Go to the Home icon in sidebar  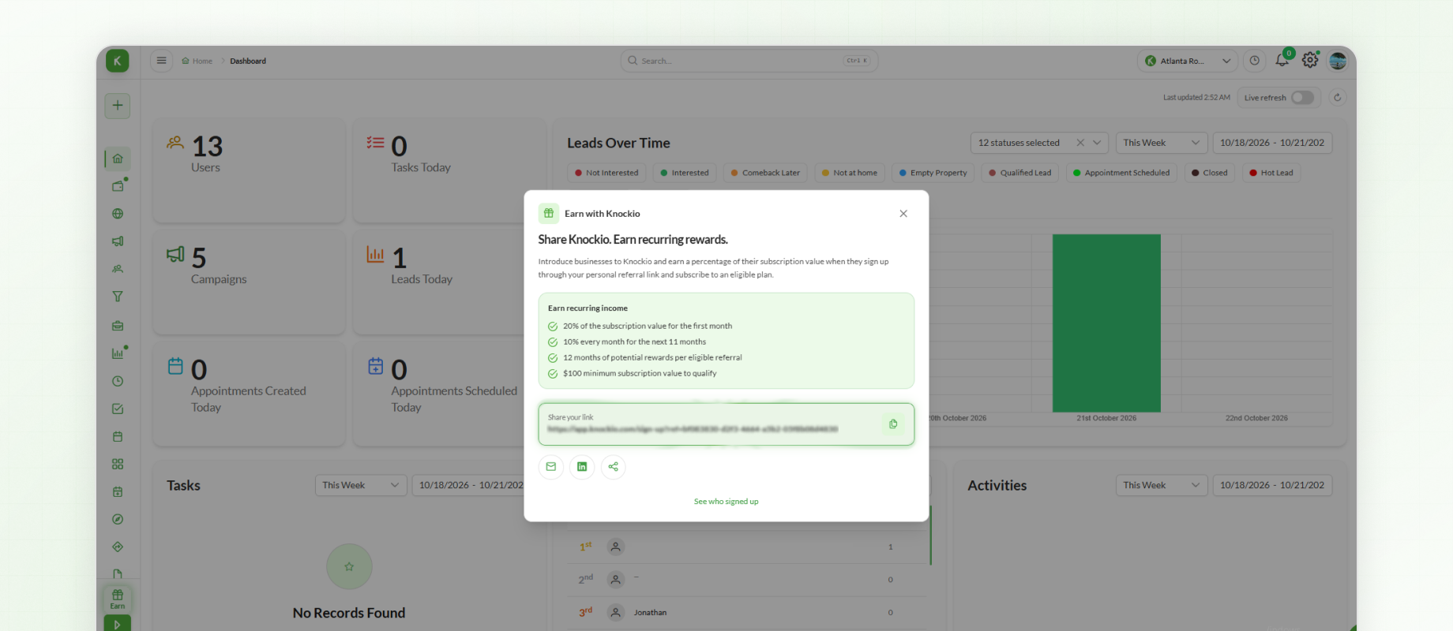[x=118, y=159]
